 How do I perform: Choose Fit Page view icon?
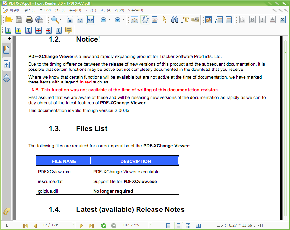click(80, 19)
